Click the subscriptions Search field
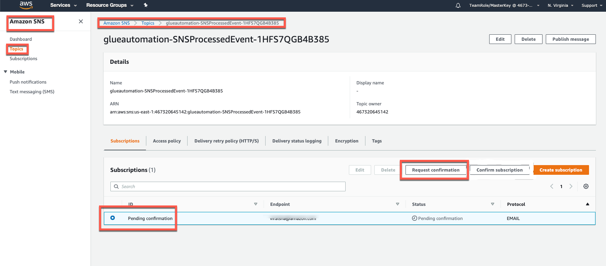 click(228, 186)
